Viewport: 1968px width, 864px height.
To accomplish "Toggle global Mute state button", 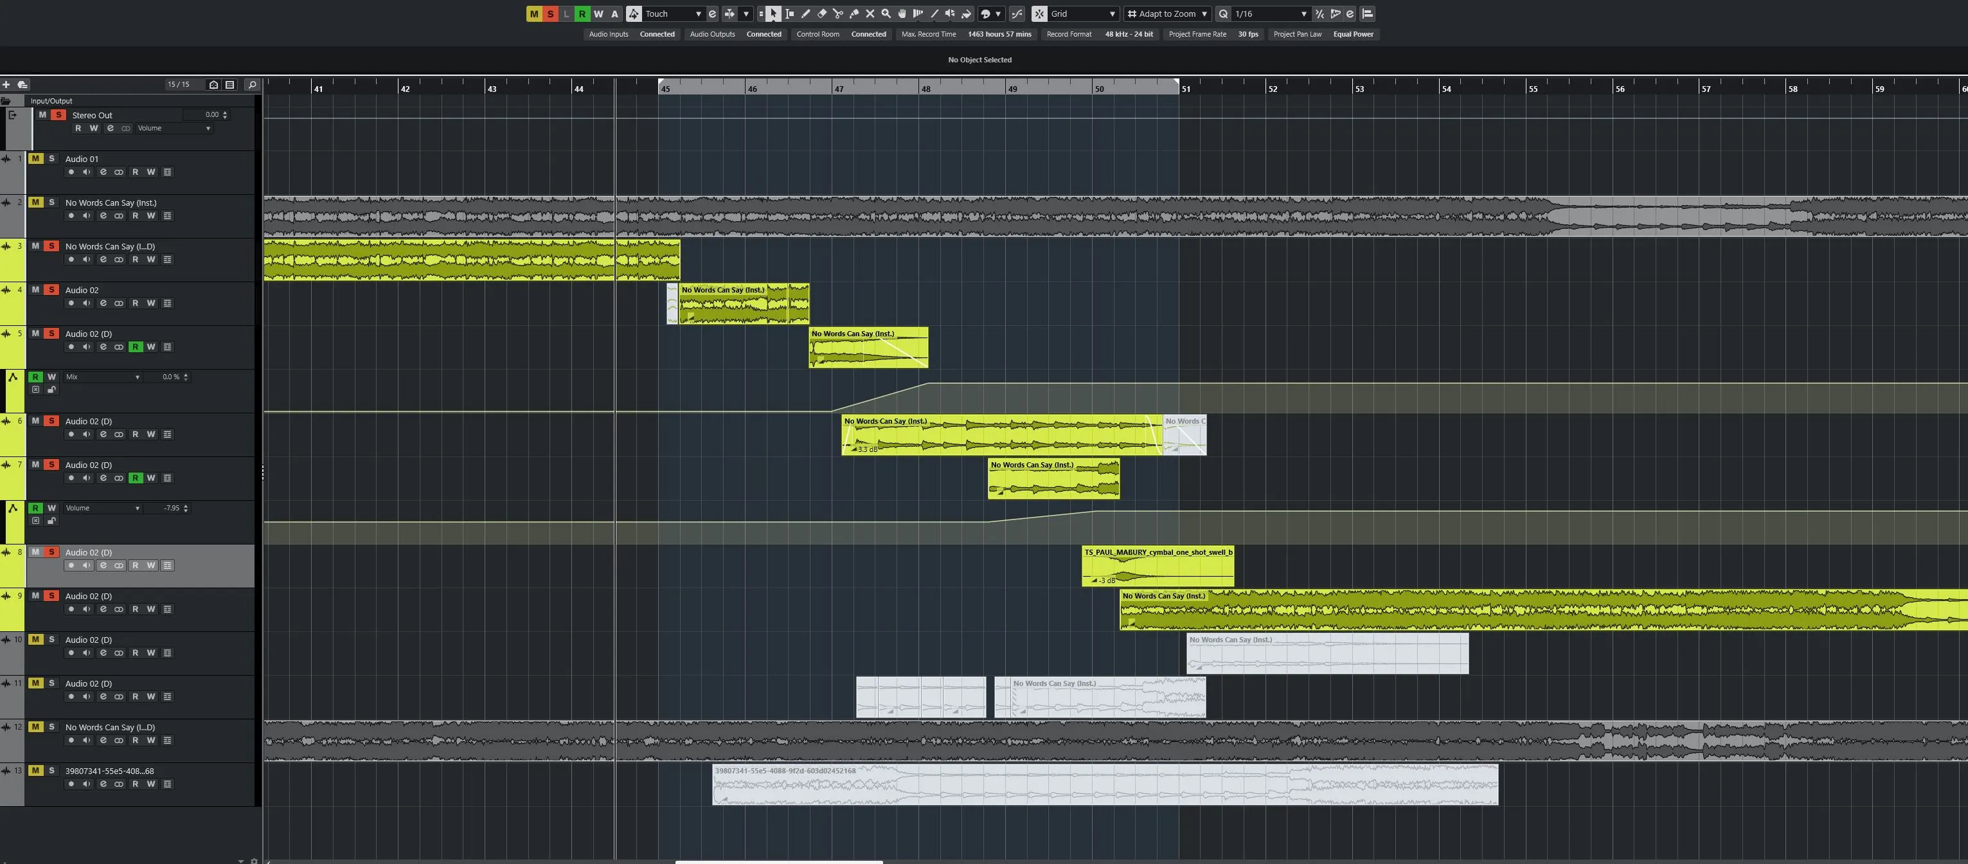I will [x=534, y=14].
